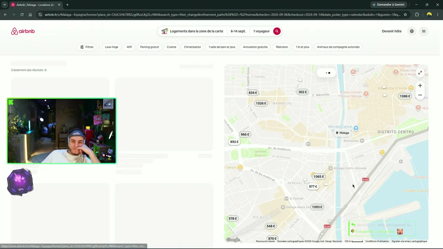Select the 1 salle de bain et plus filter
The width and height of the screenshot is (443, 249).
[x=222, y=47]
